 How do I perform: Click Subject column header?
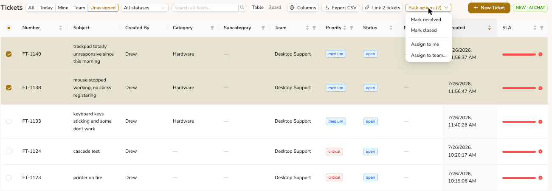click(82, 28)
